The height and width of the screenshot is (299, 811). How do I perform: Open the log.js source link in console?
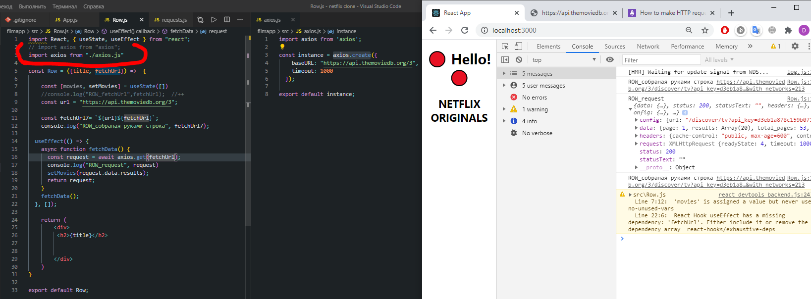pos(799,72)
